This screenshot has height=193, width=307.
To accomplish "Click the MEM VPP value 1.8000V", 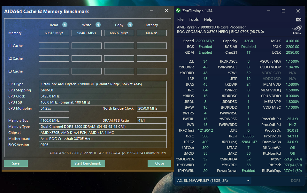I will (293, 102).
